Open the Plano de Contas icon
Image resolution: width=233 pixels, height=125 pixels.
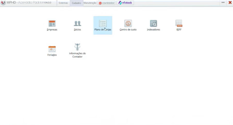pyautogui.click(x=103, y=25)
